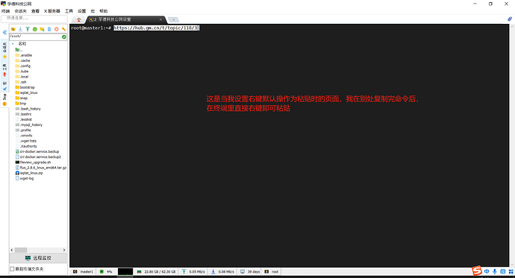The width and height of the screenshot is (515, 278).
Task: Select the flux_2.8.6 tar.gz file
Action: [41, 168]
